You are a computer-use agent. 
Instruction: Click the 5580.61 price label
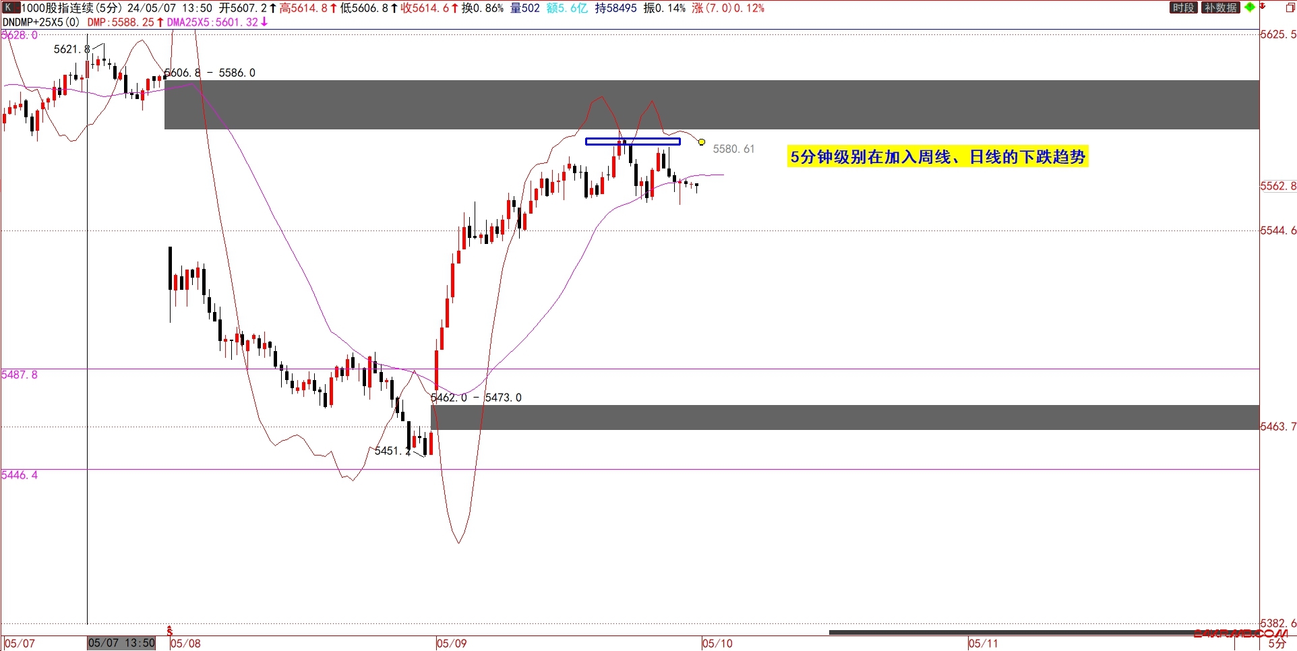tap(733, 149)
